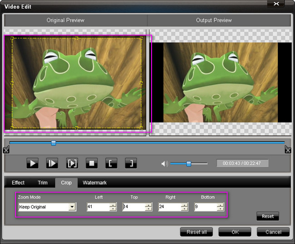Click the right-middle crop edge handle
Viewport: 295px width, 244px height.
click(141, 83)
